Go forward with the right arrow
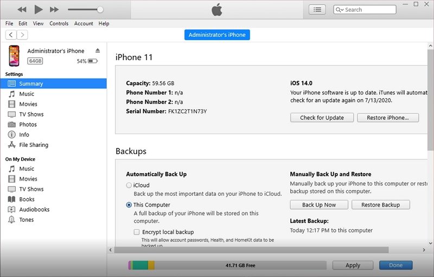 click(x=22, y=35)
